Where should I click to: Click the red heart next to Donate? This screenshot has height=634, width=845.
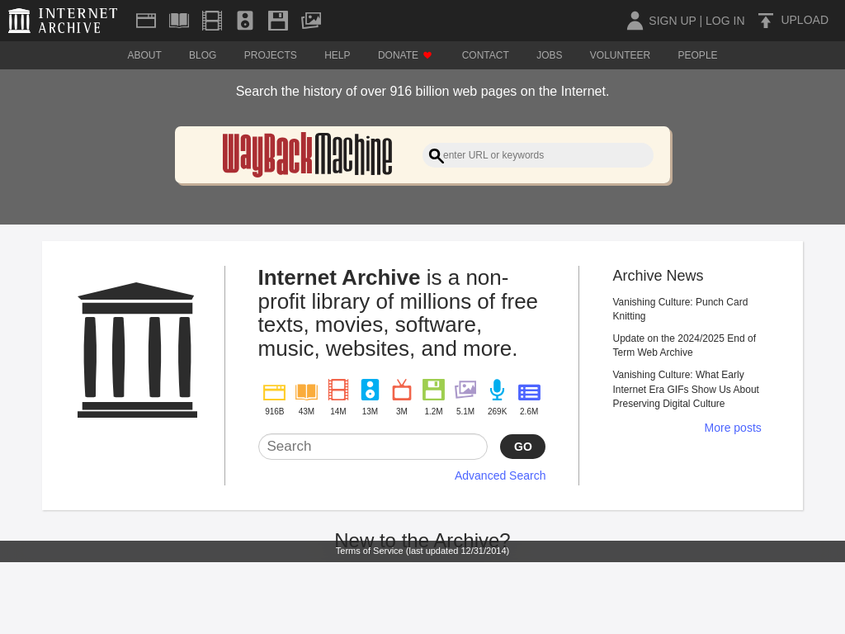[x=427, y=55]
